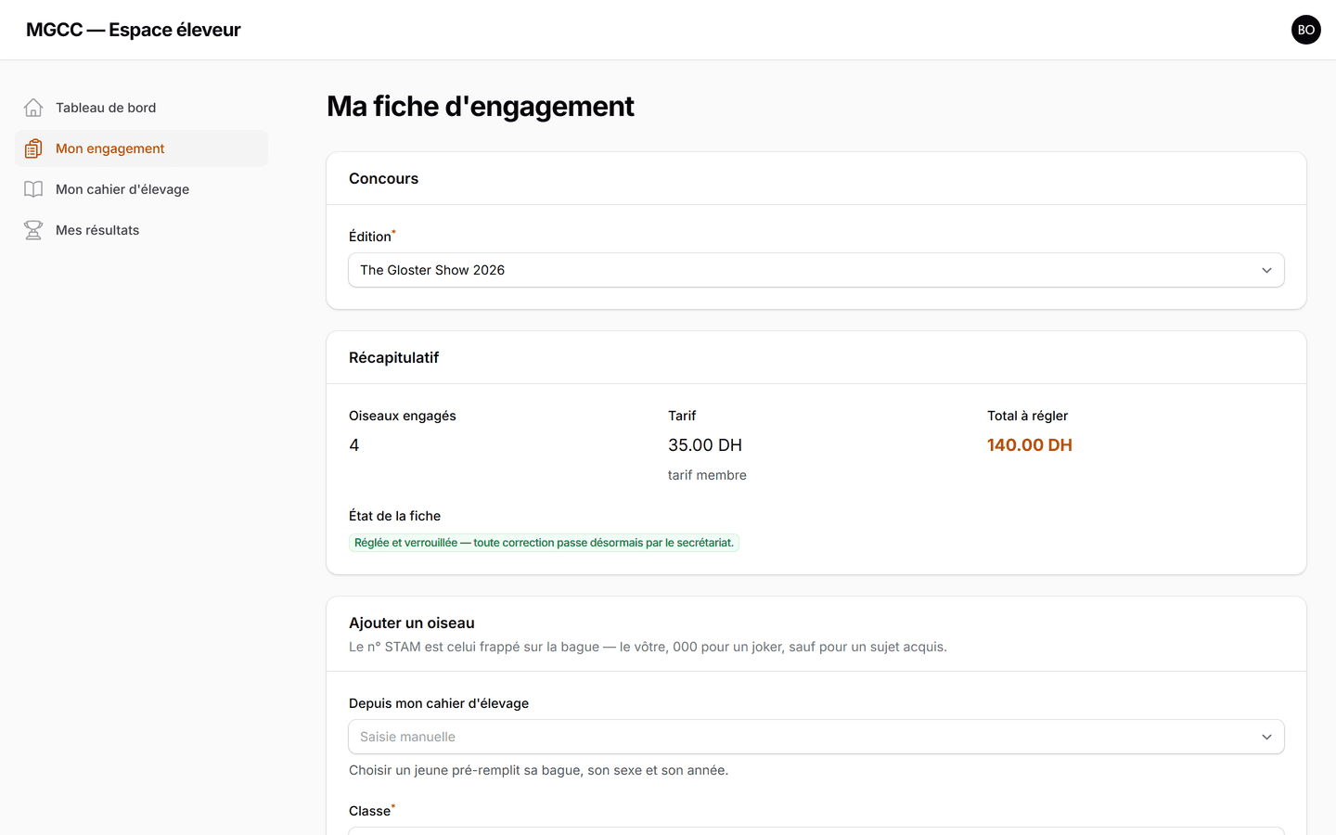Click the Concours section heading
Image resolution: width=1336 pixels, height=835 pixels.
point(383,179)
